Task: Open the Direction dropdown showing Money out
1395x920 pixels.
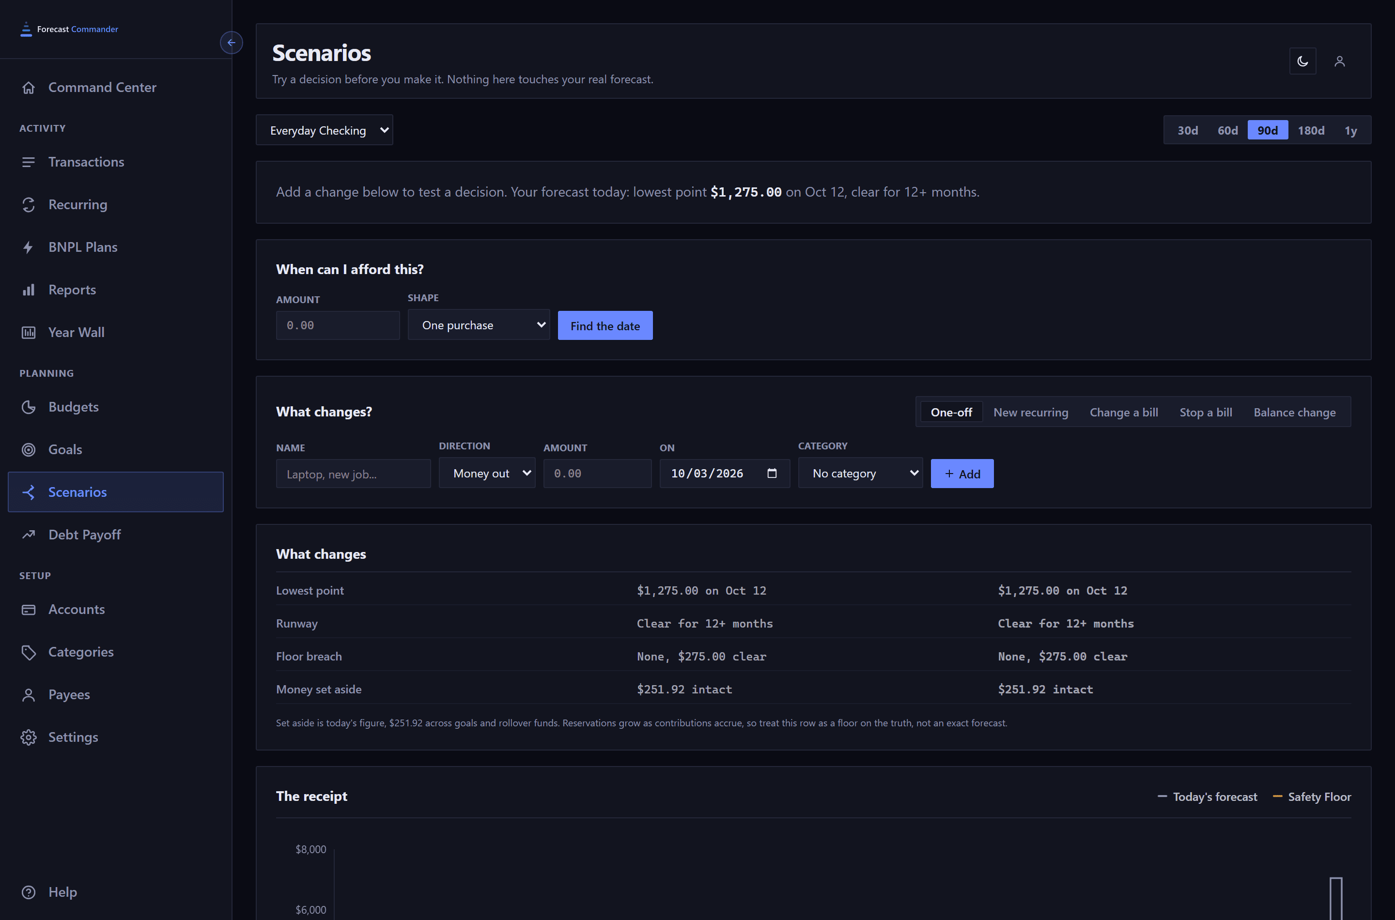Action: pyautogui.click(x=486, y=473)
